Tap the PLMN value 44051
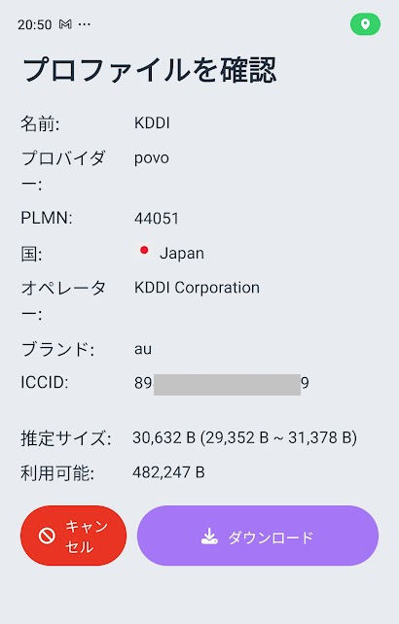399x624 pixels. point(157,218)
